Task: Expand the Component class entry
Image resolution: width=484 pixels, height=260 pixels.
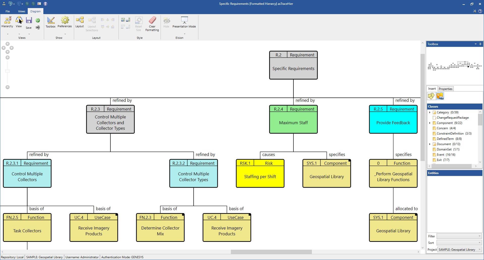Action: click(430, 123)
